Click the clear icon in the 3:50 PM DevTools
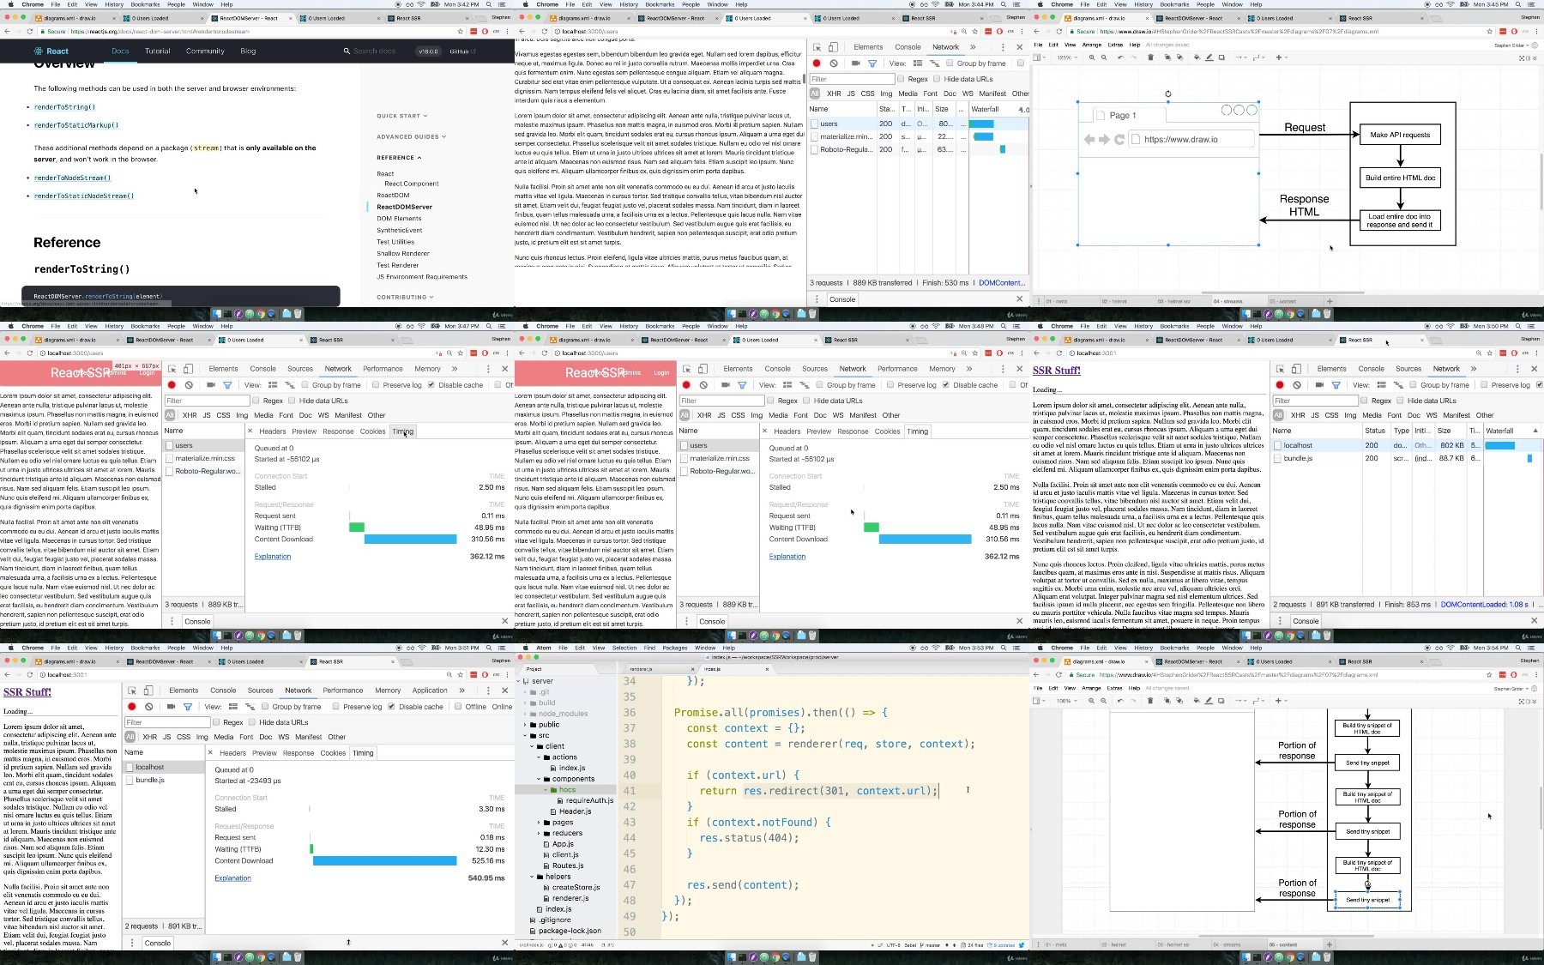The height and width of the screenshot is (965, 1544). click(1297, 385)
